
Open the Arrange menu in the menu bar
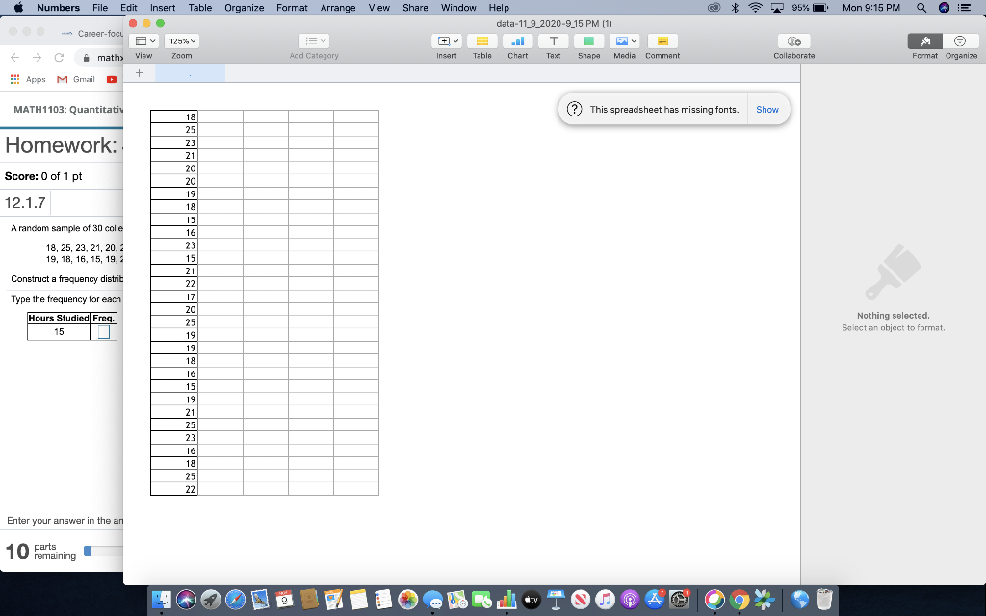337,7
